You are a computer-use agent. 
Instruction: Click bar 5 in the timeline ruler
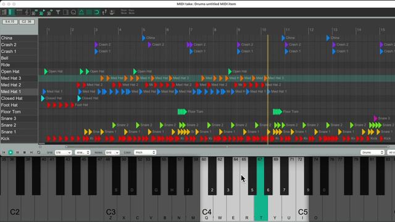tap(144, 30)
